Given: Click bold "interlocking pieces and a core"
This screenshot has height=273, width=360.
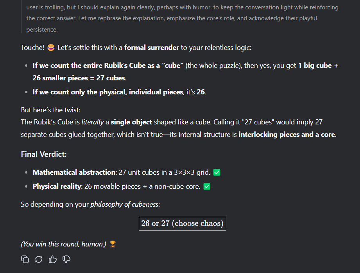Looking at the screenshot, I should point(287,135).
